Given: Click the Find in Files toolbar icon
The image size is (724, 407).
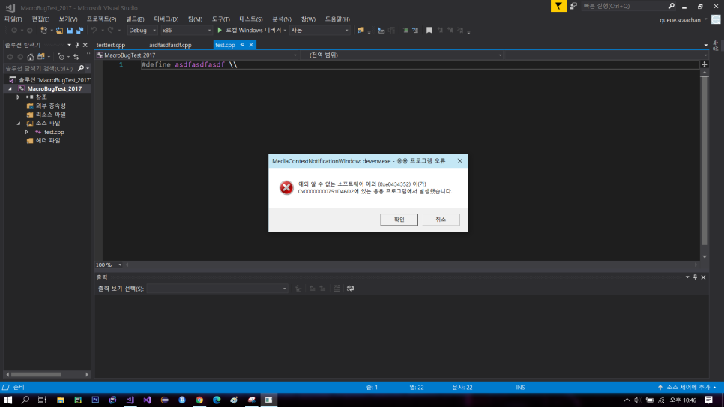Looking at the screenshot, I should (x=361, y=31).
